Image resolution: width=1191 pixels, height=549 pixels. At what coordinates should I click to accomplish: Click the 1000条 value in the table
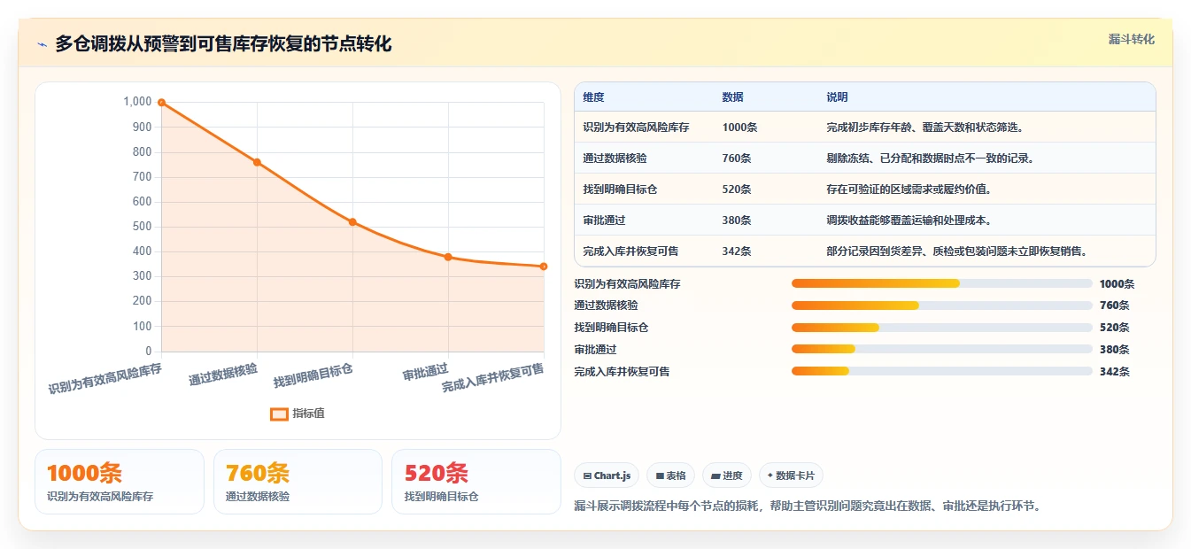pos(739,128)
